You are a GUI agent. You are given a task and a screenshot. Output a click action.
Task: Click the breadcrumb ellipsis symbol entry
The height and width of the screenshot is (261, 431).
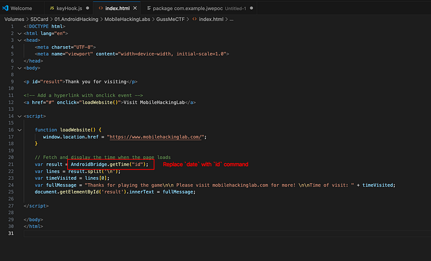(232, 19)
